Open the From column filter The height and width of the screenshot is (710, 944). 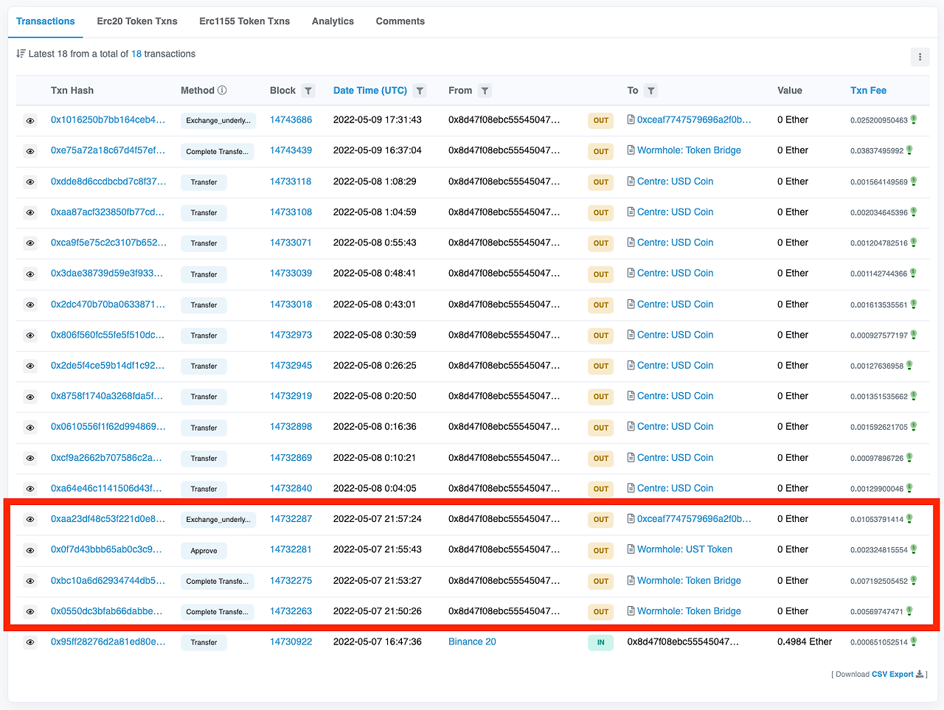click(485, 91)
